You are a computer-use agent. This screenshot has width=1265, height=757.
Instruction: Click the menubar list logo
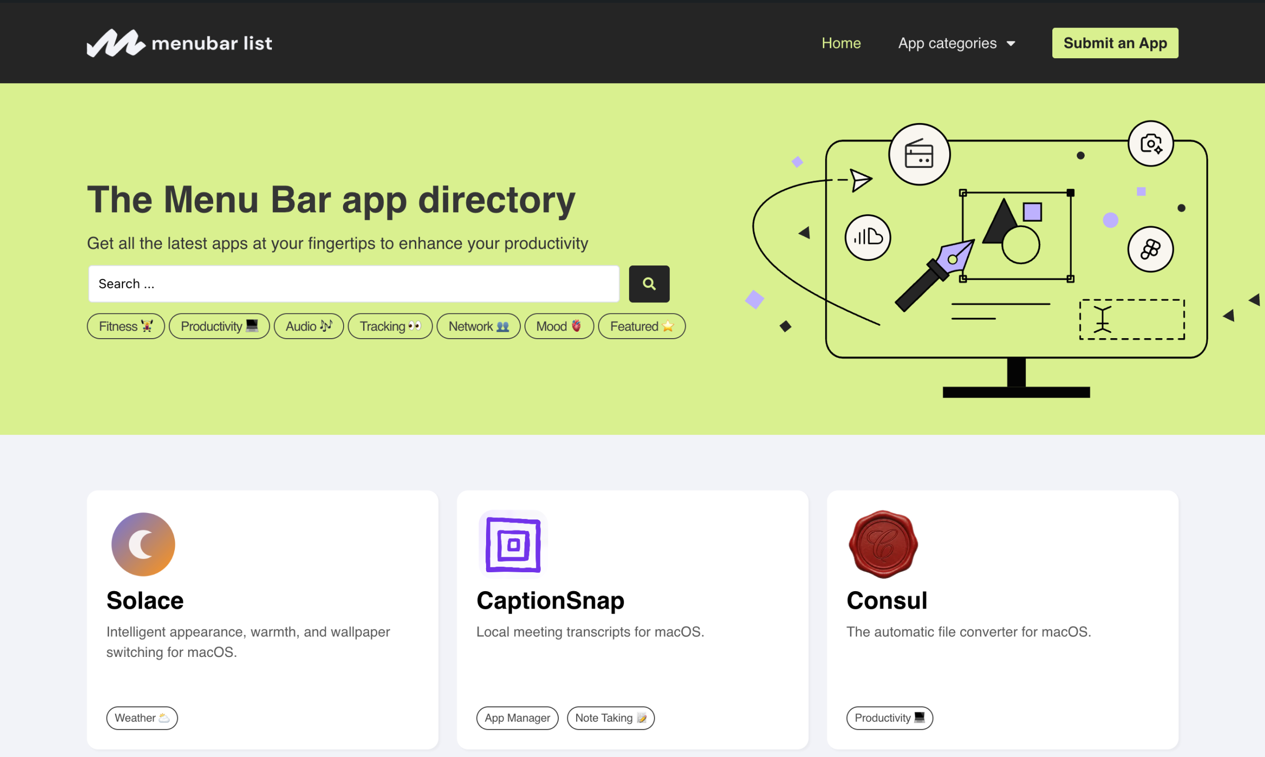pyautogui.click(x=179, y=43)
